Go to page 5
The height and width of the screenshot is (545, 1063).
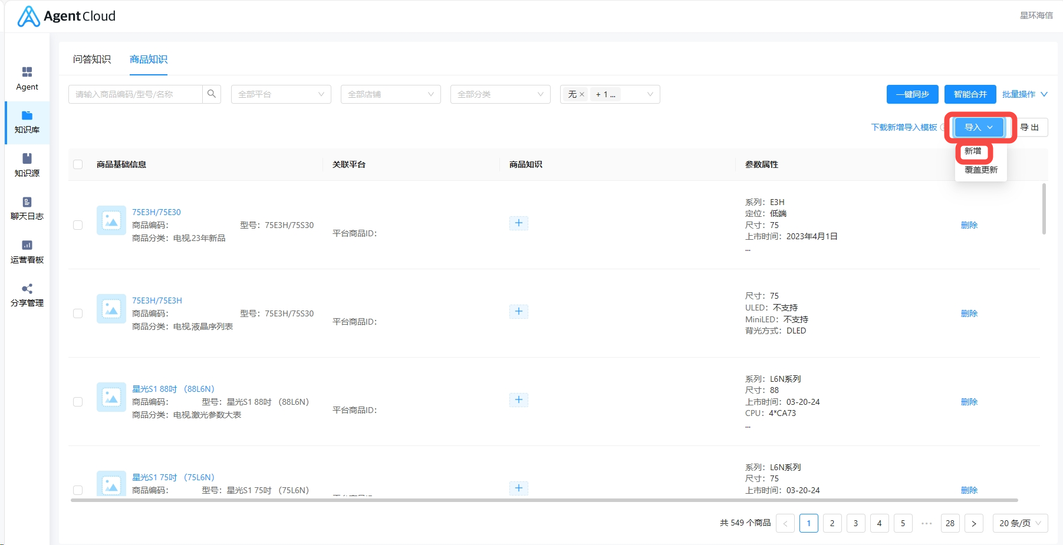click(x=903, y=523)
